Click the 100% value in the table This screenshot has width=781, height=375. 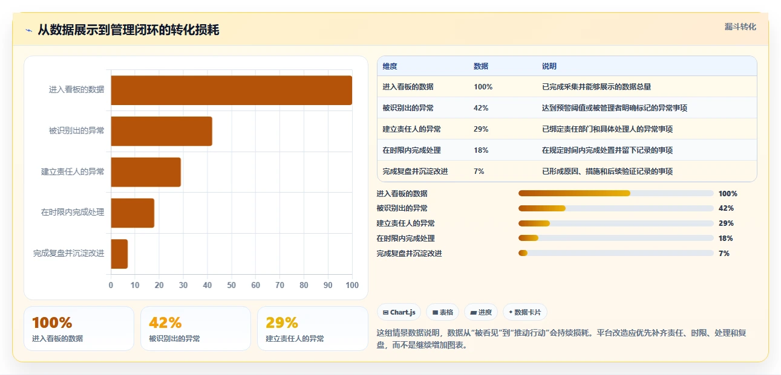(483, 87)
